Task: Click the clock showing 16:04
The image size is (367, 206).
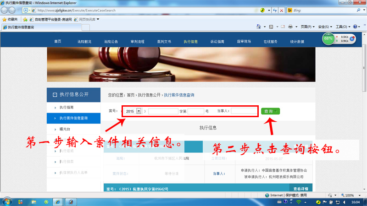Action: coord(355,202)
